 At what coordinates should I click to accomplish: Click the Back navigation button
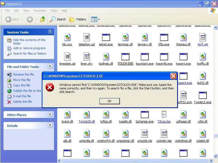(x=12, y=19)
